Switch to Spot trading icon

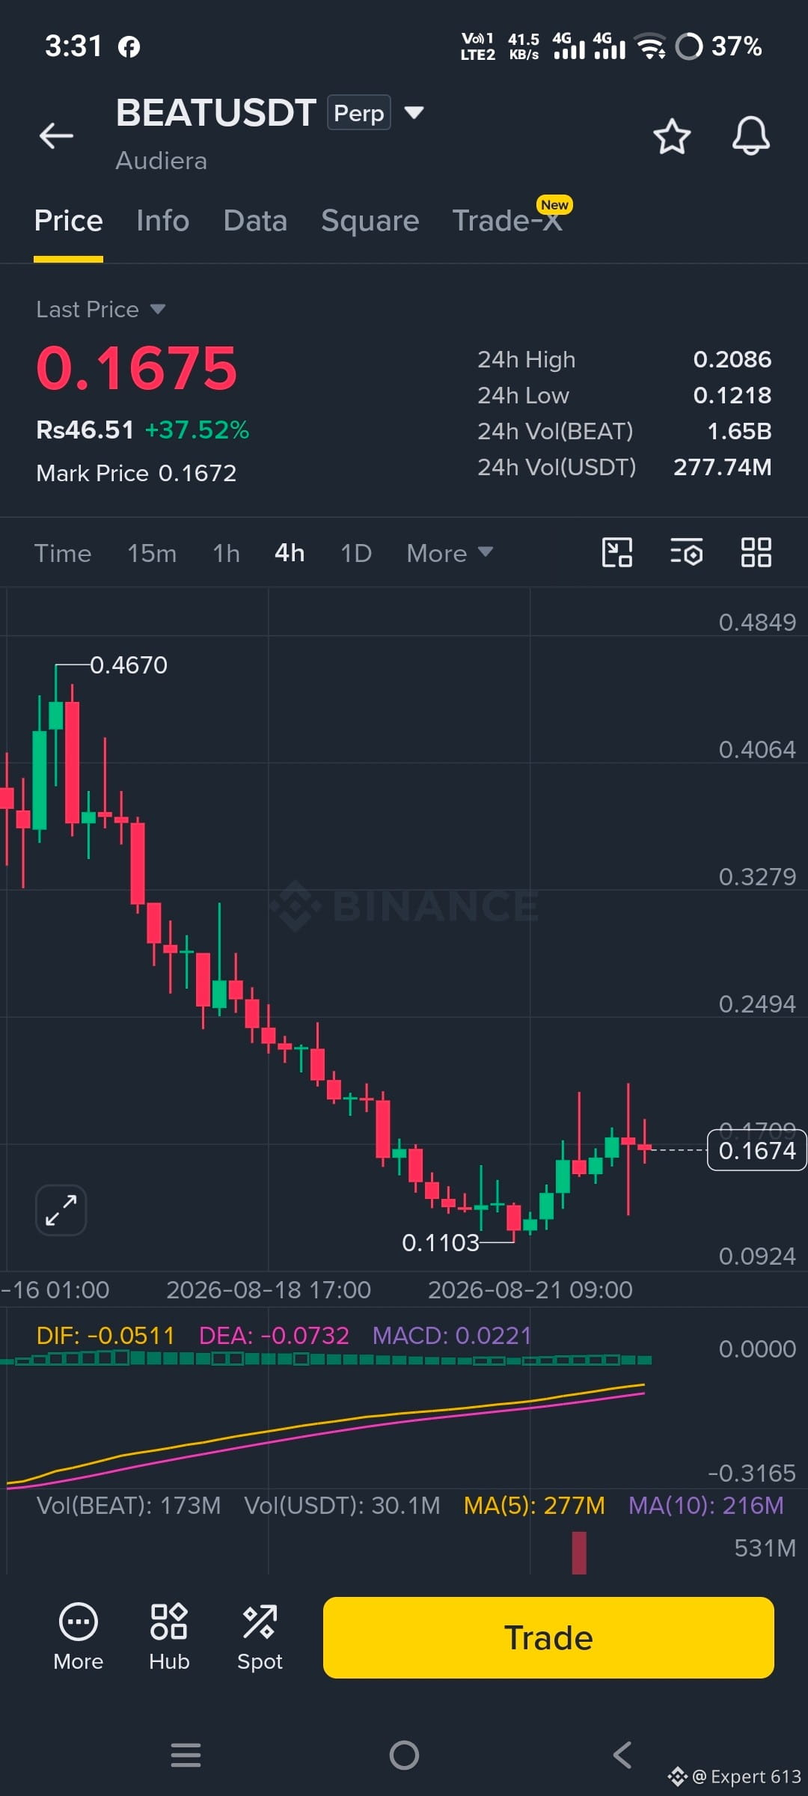(x=260, y=1637)
